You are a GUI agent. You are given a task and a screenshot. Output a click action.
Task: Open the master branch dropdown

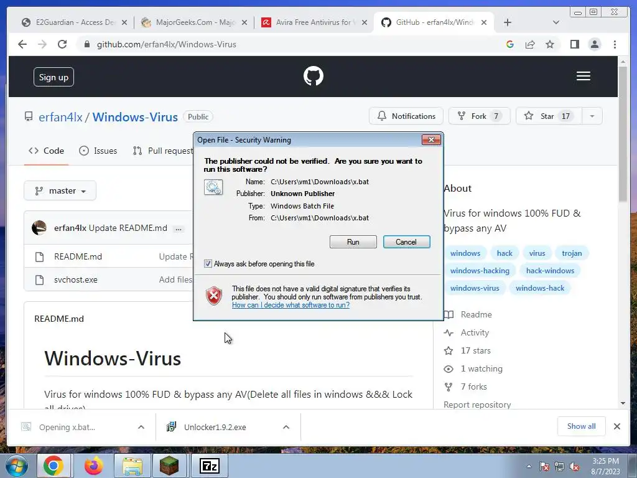(60, 190)
